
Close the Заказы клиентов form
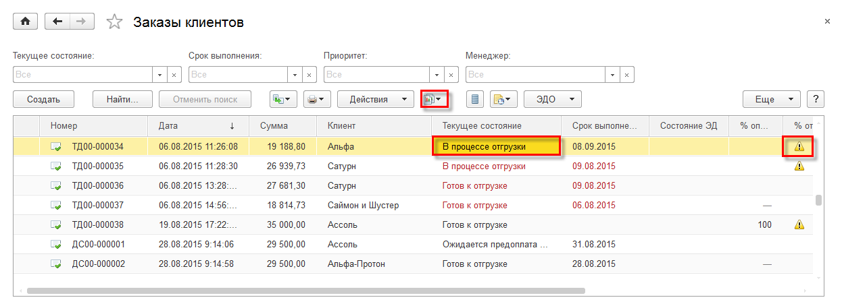[x=827, y=22]
